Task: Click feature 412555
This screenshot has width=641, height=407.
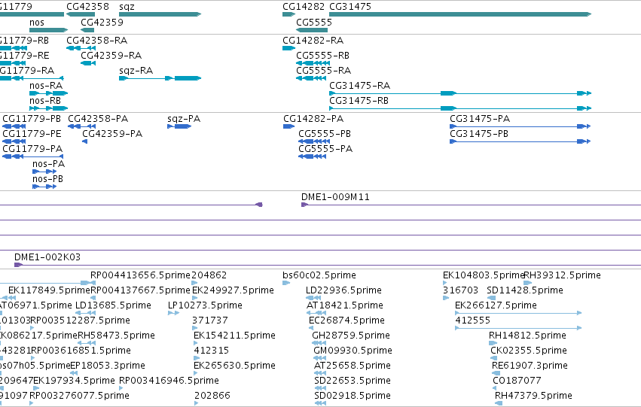Action: click(472, 320)
